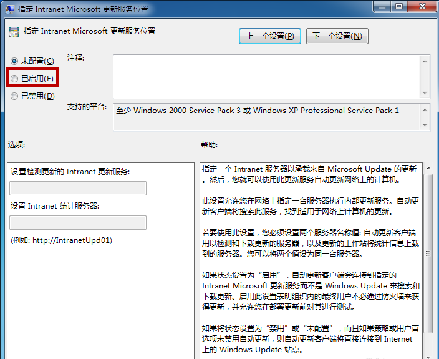Click the help paragraph starting 指定一个 Intranet 服务器
Image resolution: width=439 pixels, height=359 pixels.
[x=310, y=174]
